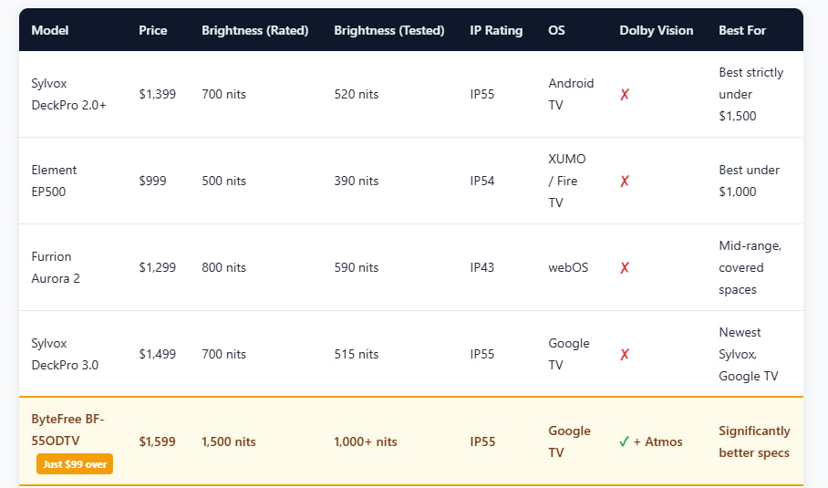
Task: Click the OS column header
Action: tap(556, 30)
